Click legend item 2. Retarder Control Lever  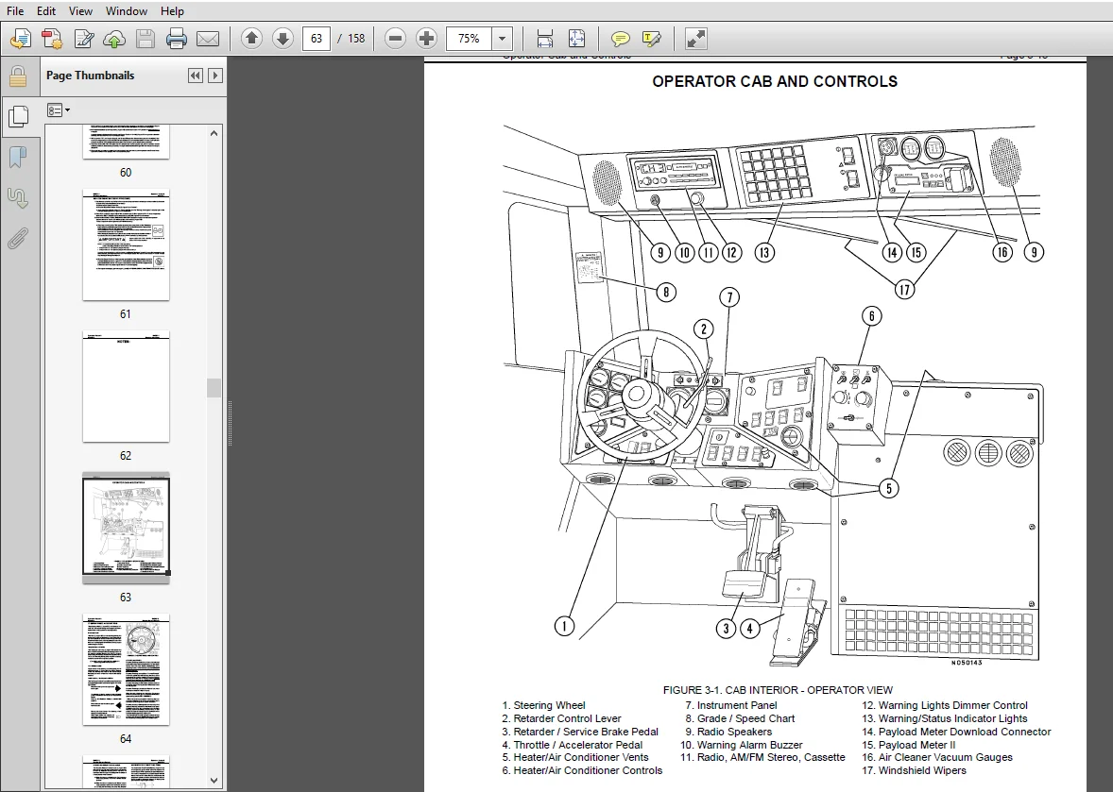coord(561,718)
